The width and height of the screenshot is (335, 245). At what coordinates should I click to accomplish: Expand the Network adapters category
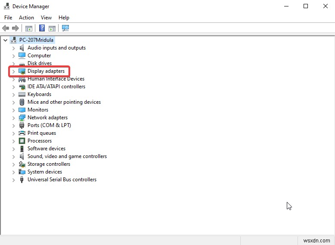tap(13, 118)
